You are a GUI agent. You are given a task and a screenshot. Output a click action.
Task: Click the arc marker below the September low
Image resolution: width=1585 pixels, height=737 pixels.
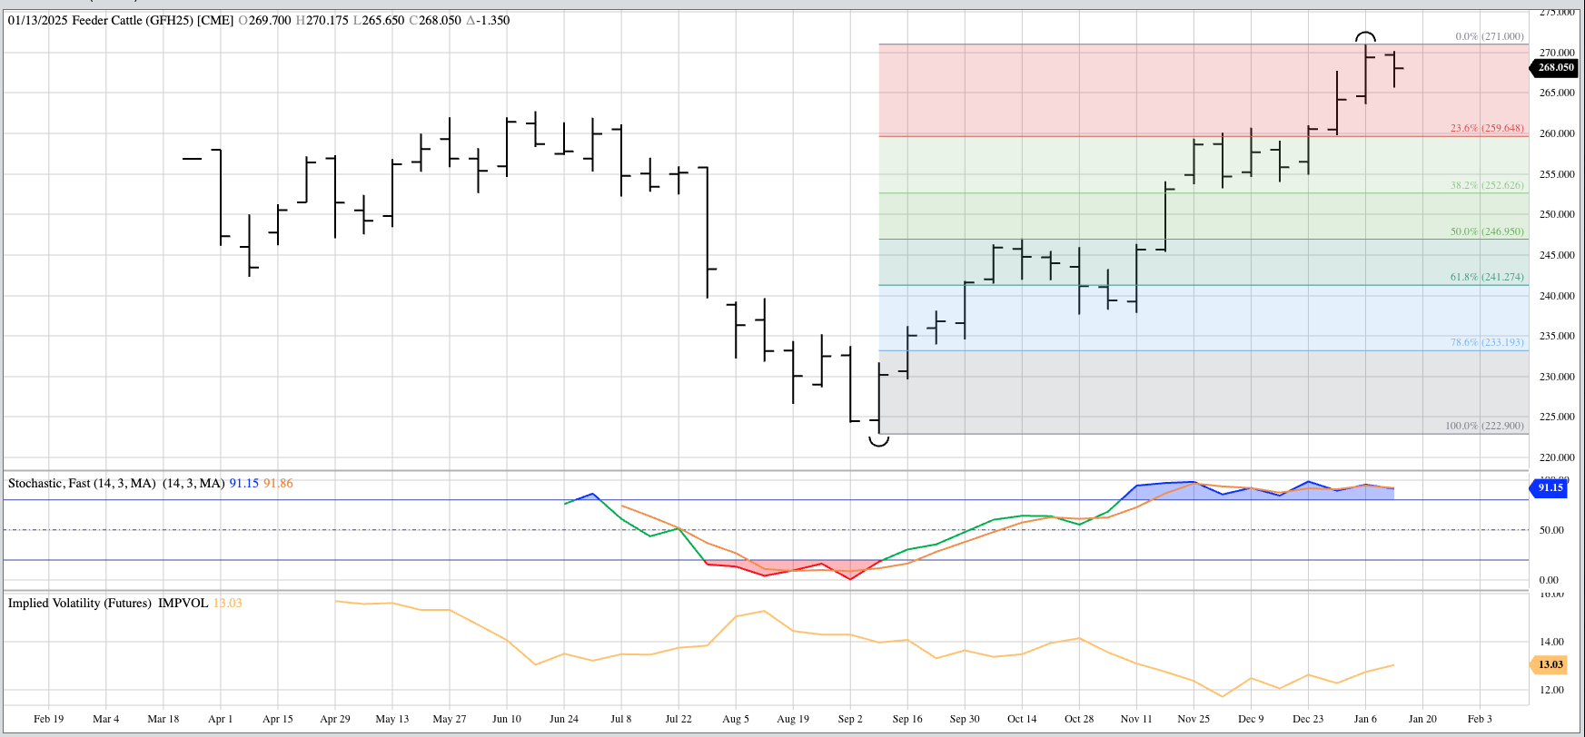[878, 441]
